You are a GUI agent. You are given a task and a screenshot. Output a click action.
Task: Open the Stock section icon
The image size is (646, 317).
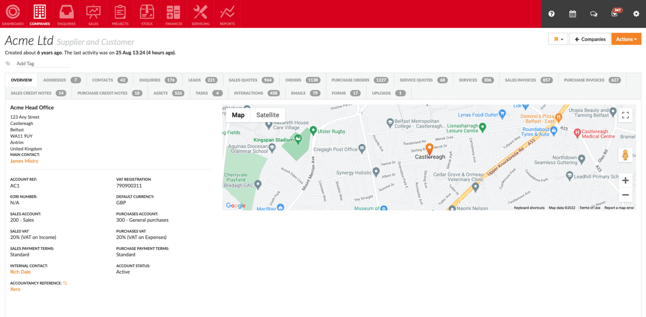click(147, 14)
